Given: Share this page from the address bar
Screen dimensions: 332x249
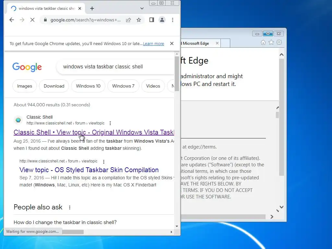Looking at the screenshot, I should pyautogui.click(x=128, y=20).
